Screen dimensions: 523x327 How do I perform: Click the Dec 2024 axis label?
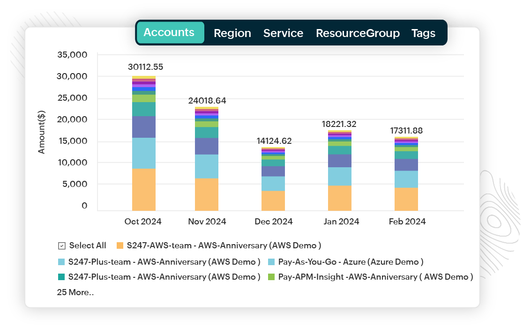[273, 222]
